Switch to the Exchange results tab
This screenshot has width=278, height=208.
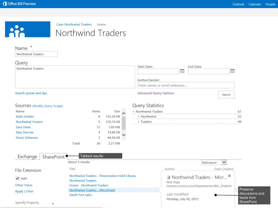click(27, 157)
